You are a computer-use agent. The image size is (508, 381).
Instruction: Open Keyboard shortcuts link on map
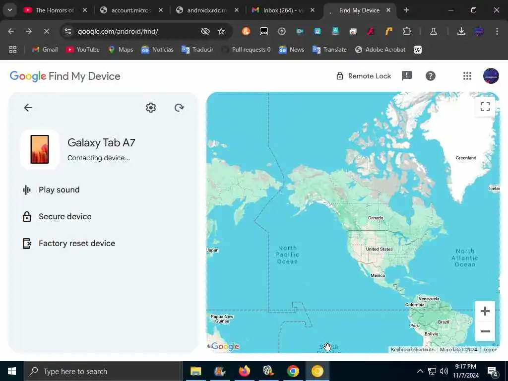(412, 350)
